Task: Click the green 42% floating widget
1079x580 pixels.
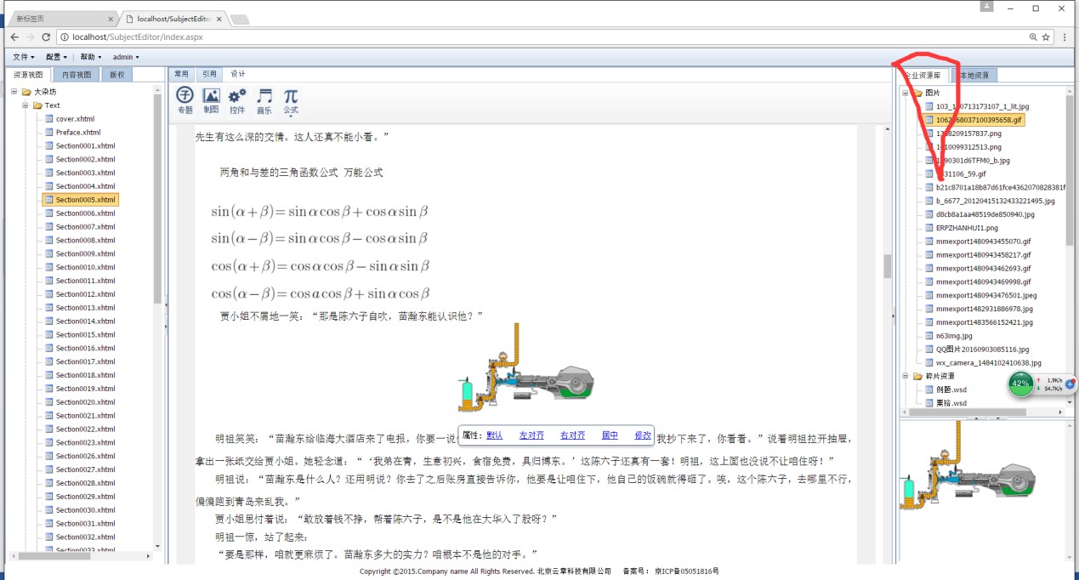Action: click(x=1020, y=384)
